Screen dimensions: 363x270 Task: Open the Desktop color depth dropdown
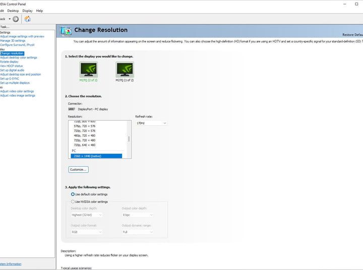(x=87, y=215)
